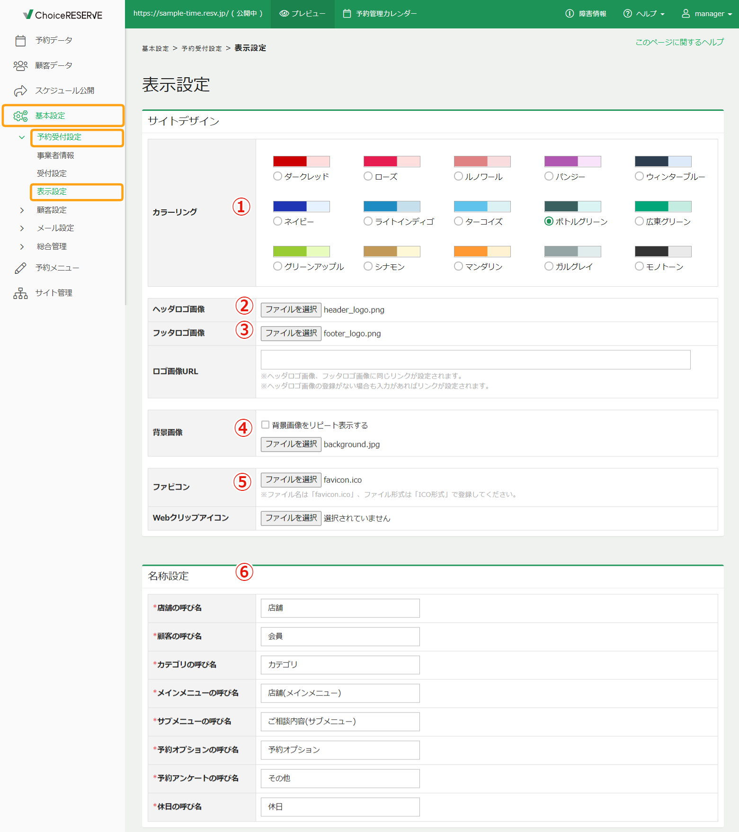Open サイト管理 in the sidebar
This screenshot has height=832, width=739.
[54, 293]
